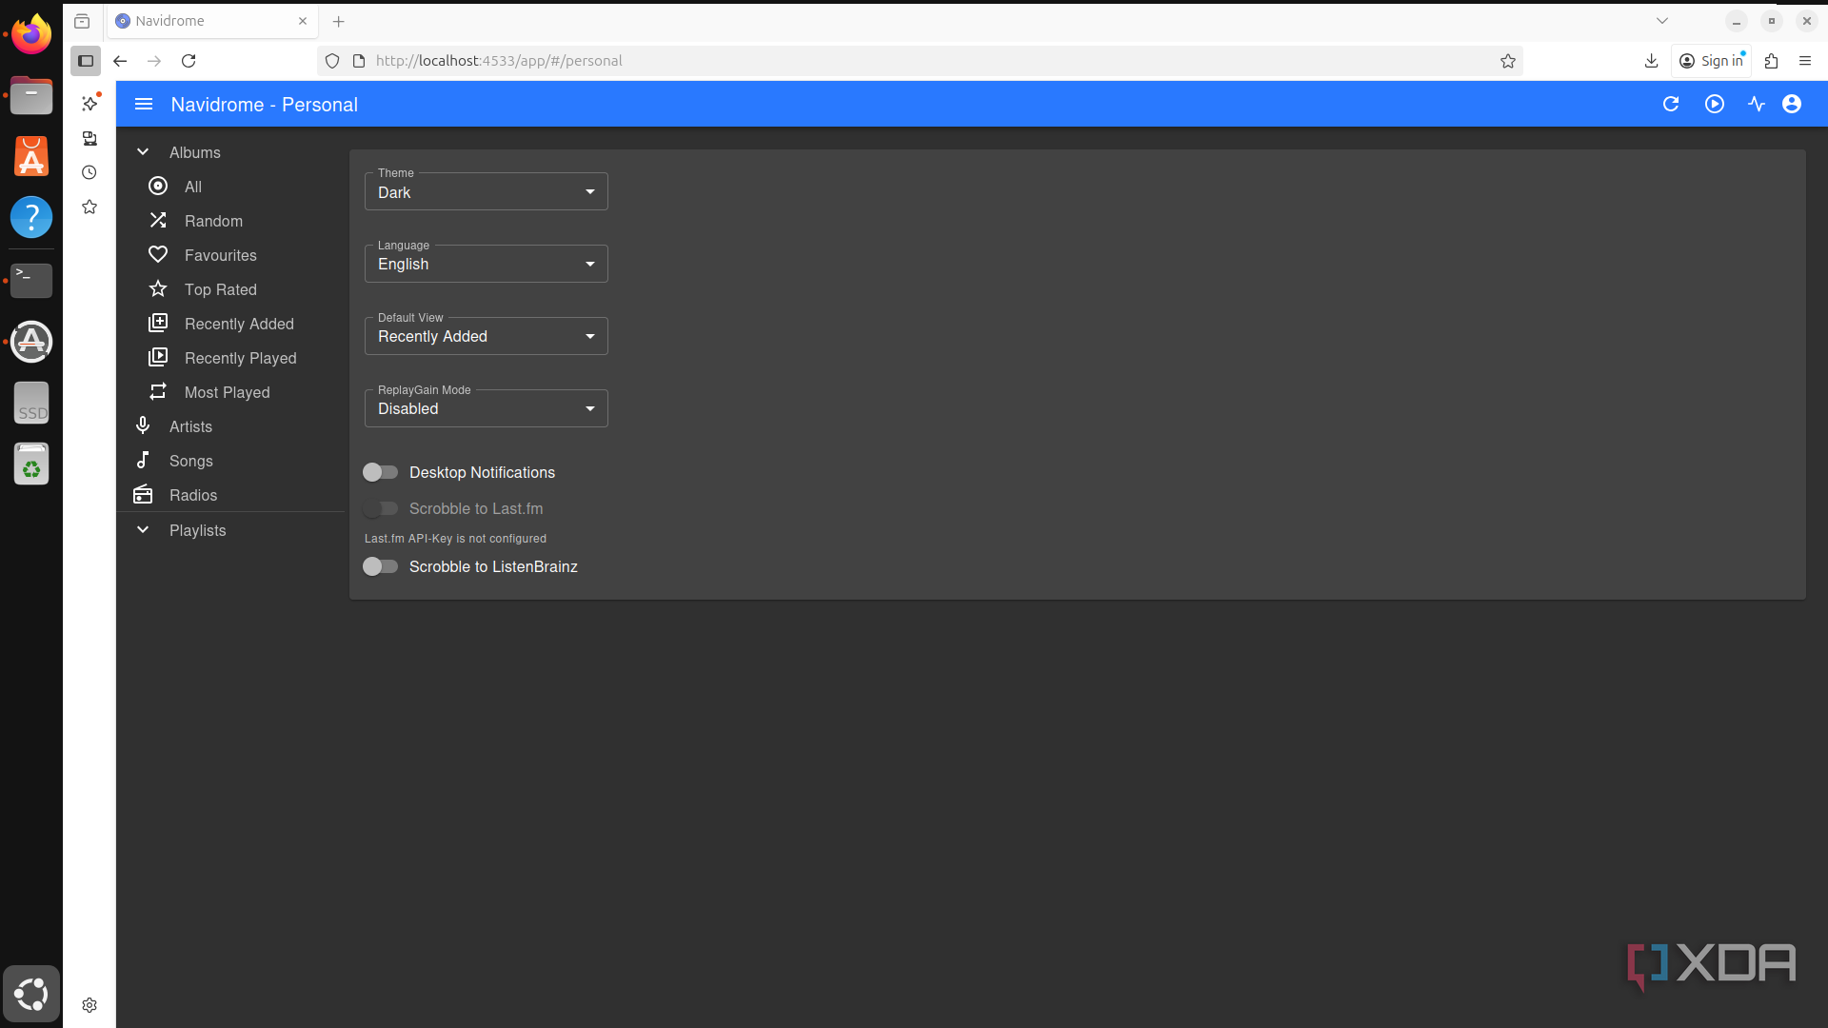Open the Default View dropdown
This screenshot has height=1028, width=1828.
(x=486, y=336)
